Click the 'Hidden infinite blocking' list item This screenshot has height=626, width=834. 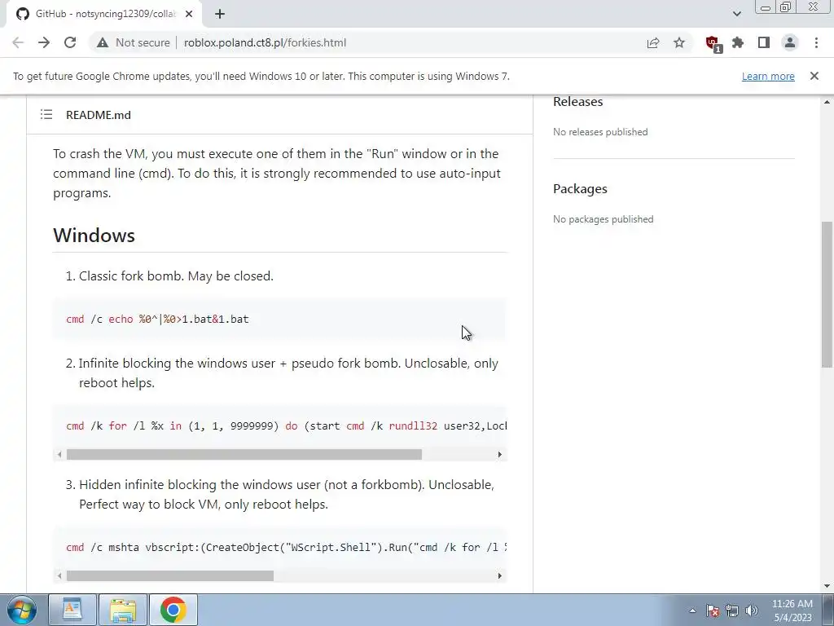click(x=286, y=495)
